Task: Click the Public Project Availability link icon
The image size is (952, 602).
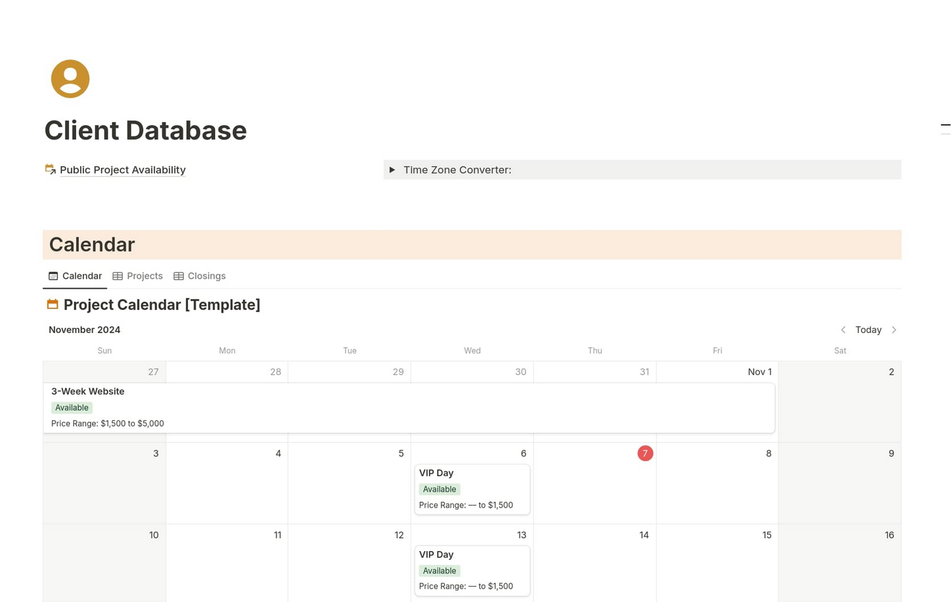Action: pos(50,170)
